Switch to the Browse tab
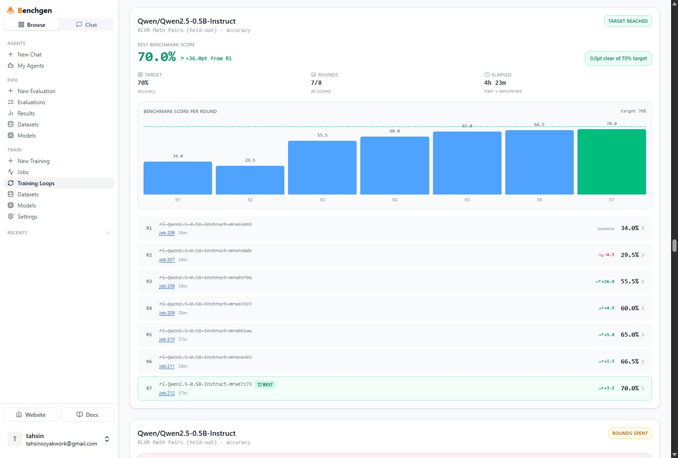678x458 pixels. click(32, 25)
